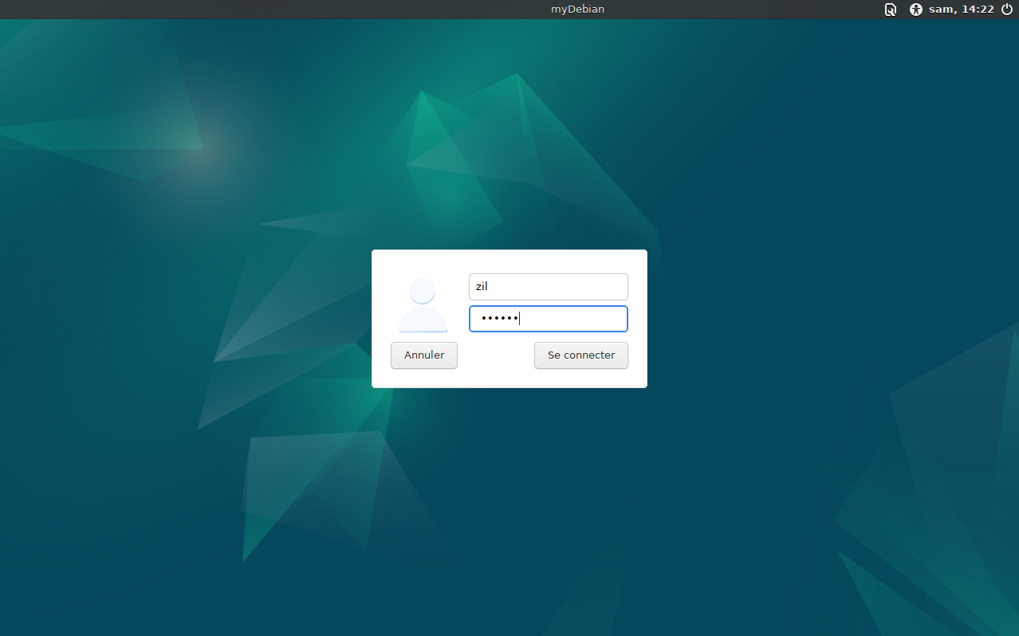Click the accessibility icon in the top bar
Screen dimensions: 1019x636
pyautogui.click(x=915, y=10)
